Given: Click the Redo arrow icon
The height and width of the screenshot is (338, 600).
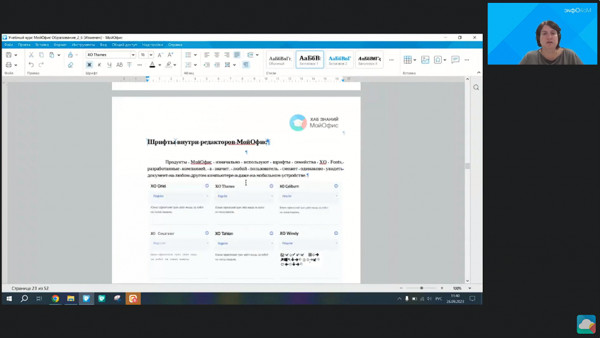Looking at the screenshot, I should tap(42, 64).
